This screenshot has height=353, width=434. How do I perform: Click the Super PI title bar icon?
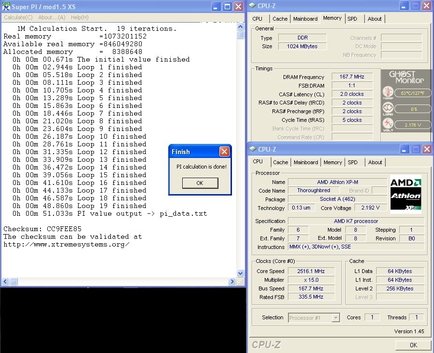pos(6,6)
